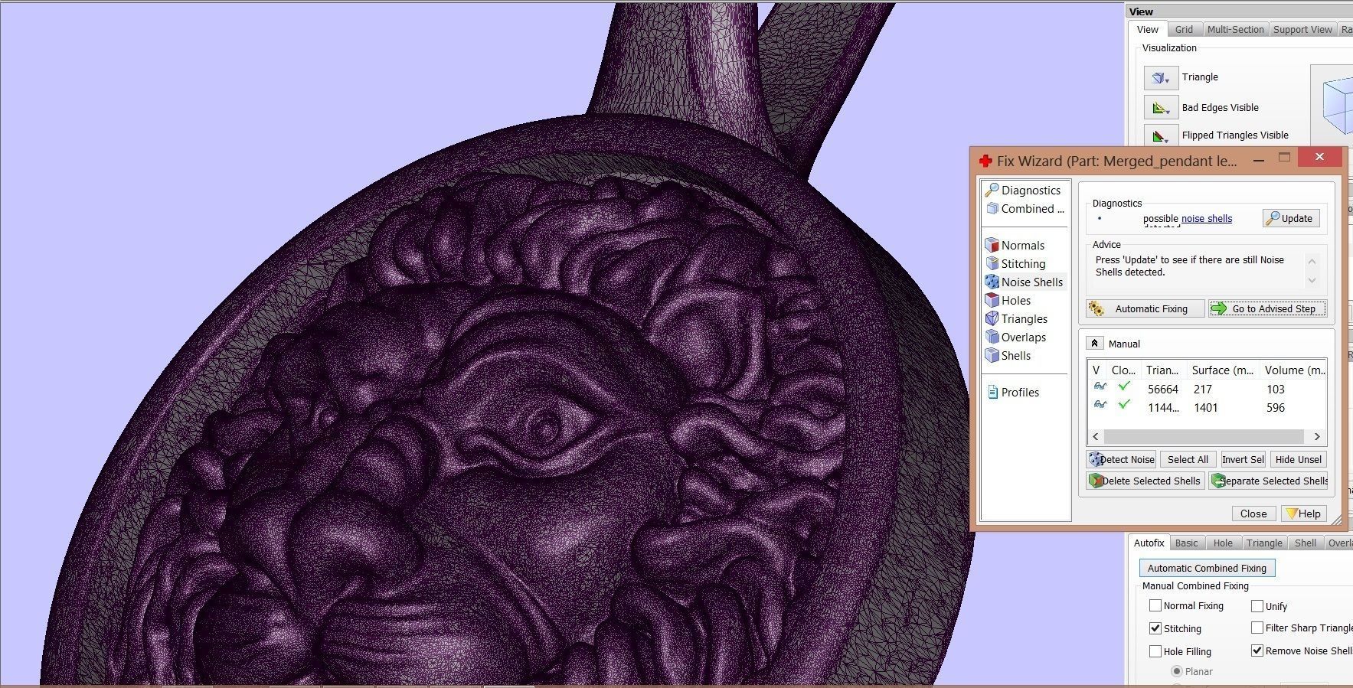This screenshot has height=688, width=1353.
Task: Close the Fix Wizard via Close button
Action: pos(1253,514)
